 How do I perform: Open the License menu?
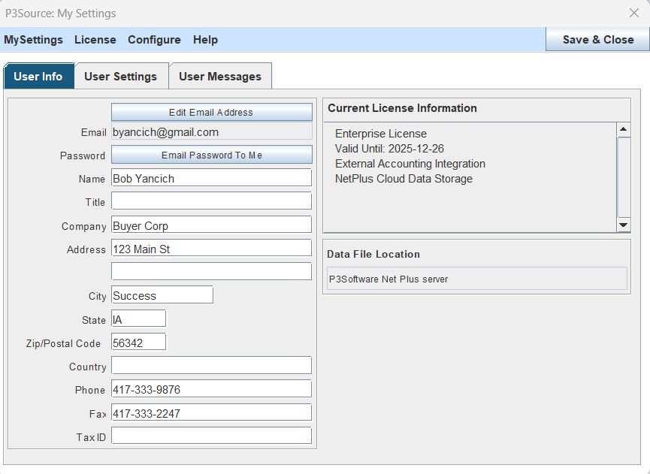[x=95, y=40]
